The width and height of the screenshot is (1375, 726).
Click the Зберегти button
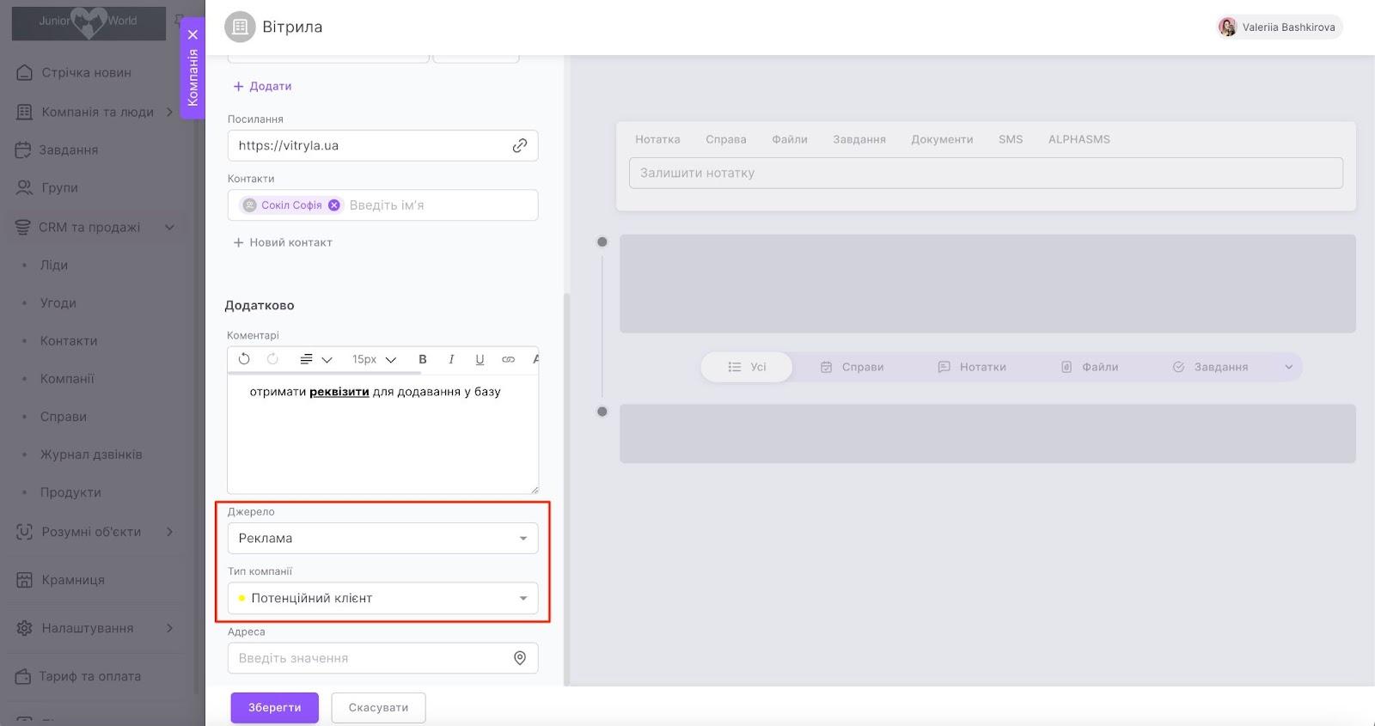click(x=274, y=708)
